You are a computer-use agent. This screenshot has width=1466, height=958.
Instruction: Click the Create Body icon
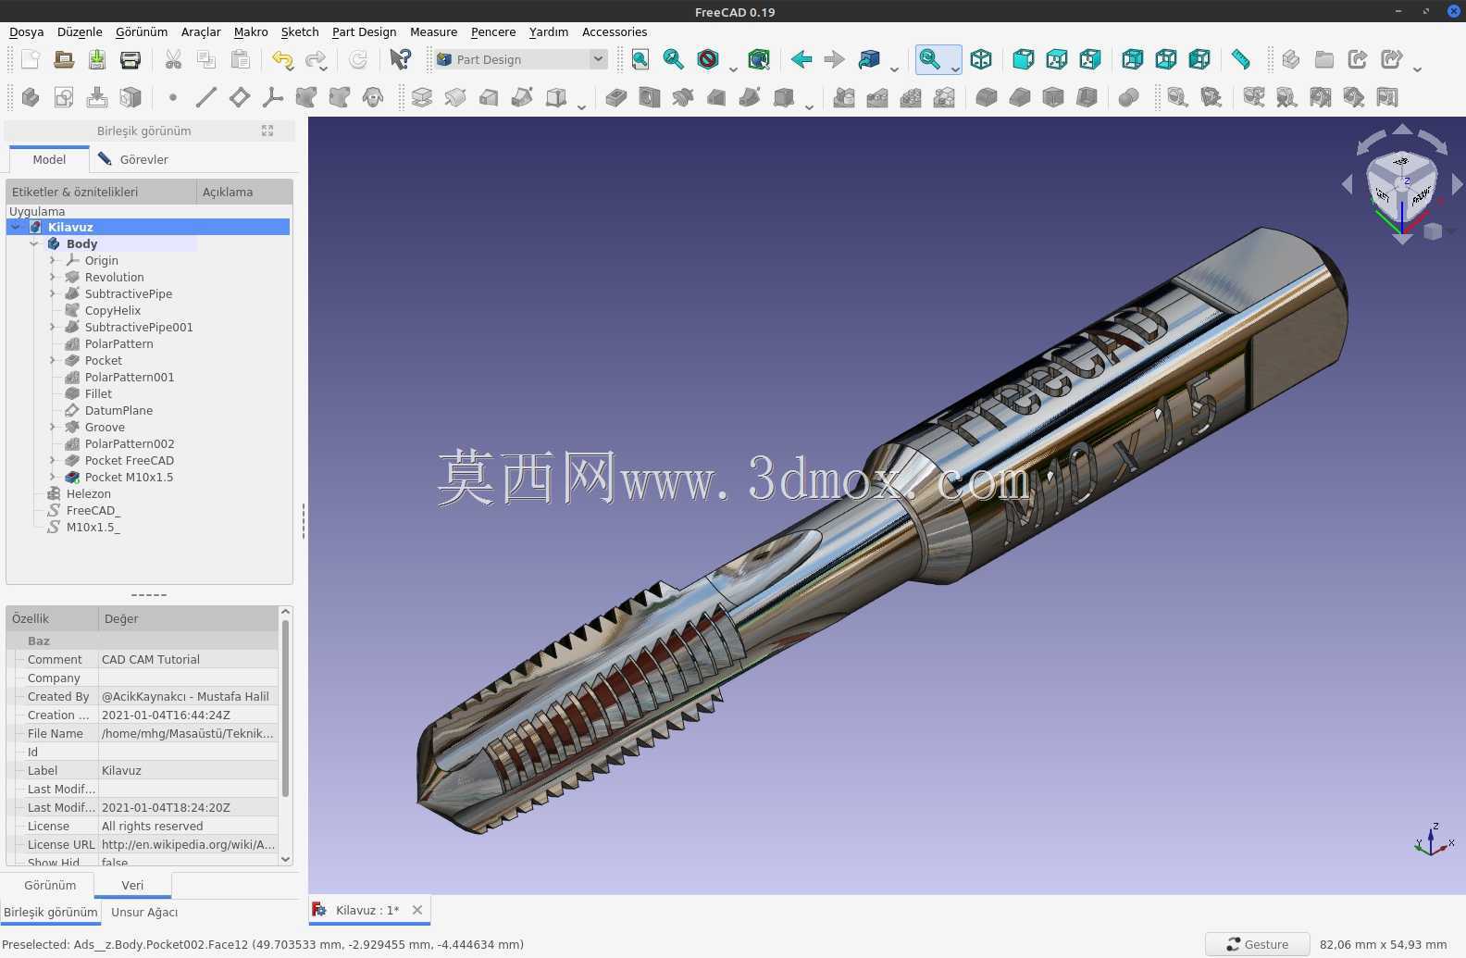[31, 97]
